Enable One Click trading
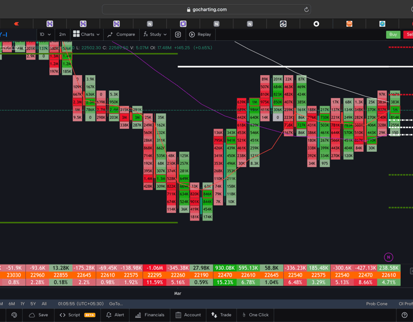 (x=255, y=315)
